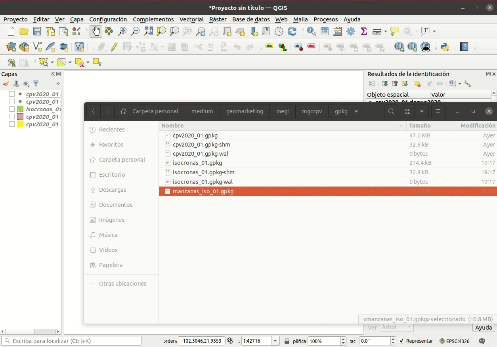Open the QGIS help contents book icon

pyautogui.click(x=464, y=47)
